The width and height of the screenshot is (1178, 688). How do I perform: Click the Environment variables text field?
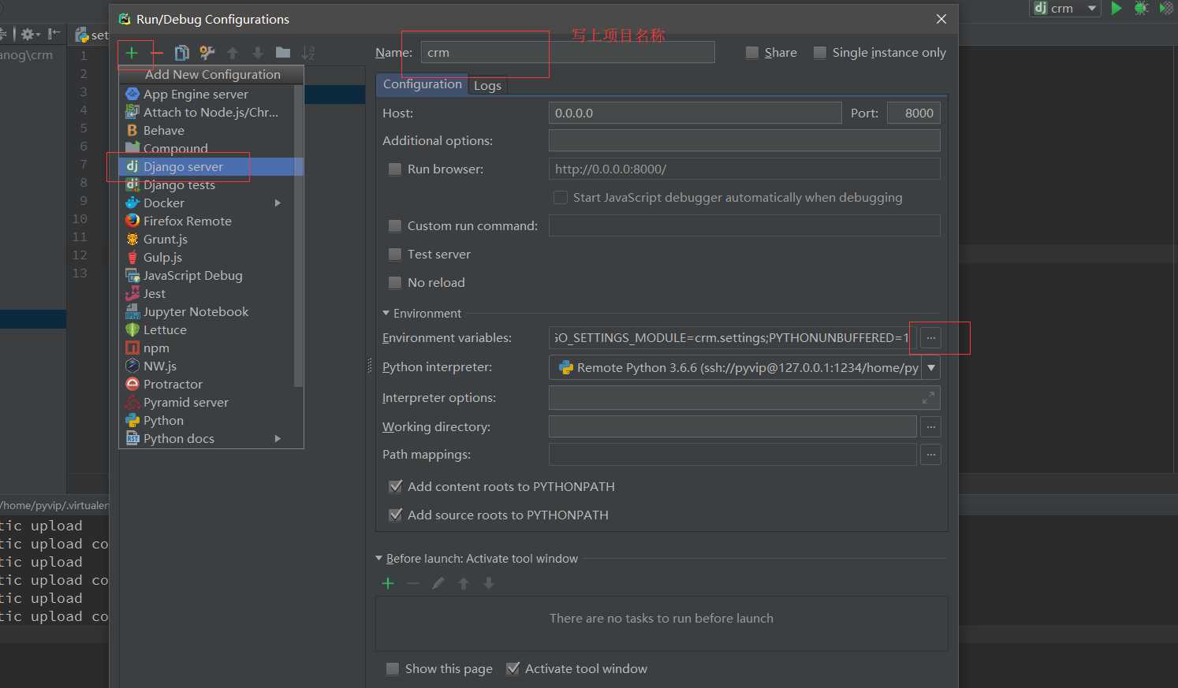733,338
